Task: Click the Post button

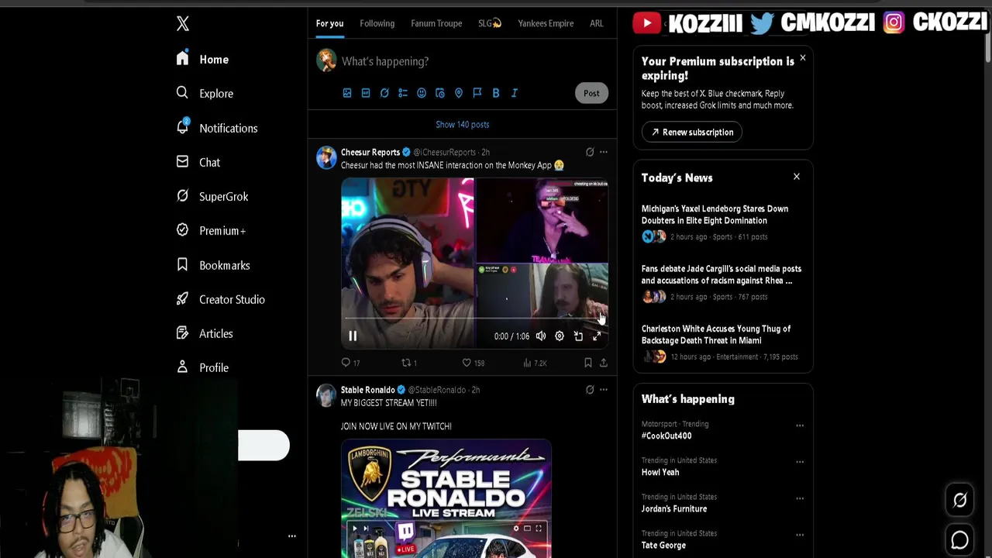Action: click(591, 93)
